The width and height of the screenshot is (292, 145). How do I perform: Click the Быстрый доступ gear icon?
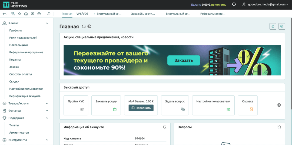tap(278, 105)
